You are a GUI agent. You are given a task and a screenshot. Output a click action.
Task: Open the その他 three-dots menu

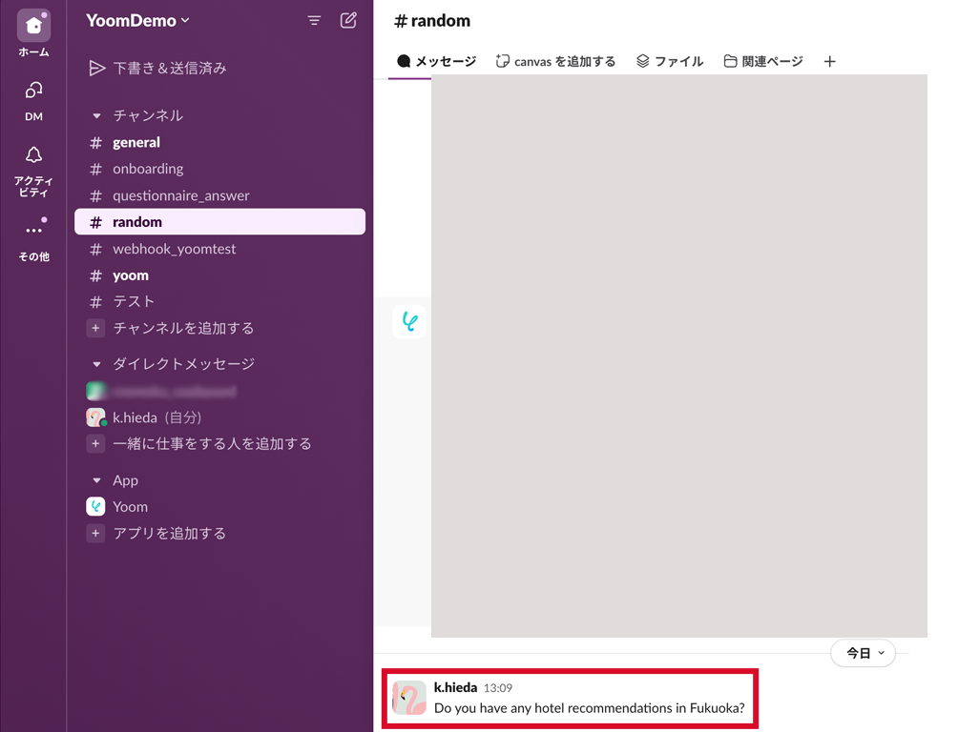(33, 230)
